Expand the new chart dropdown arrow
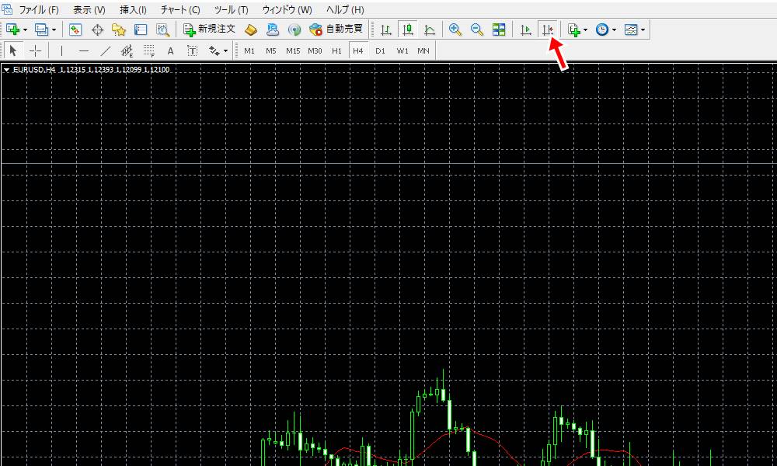The image size is (777, 466). 26,30
